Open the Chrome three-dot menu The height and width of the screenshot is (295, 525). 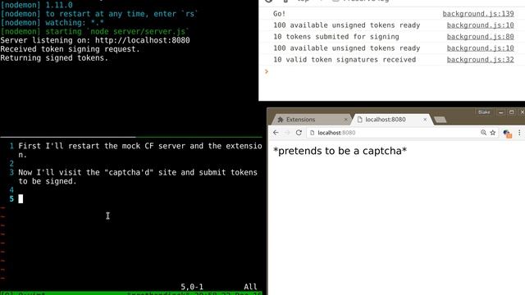tap(519, 133)
